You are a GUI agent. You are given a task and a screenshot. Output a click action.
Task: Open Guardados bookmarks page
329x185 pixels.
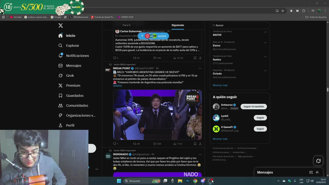71,96
